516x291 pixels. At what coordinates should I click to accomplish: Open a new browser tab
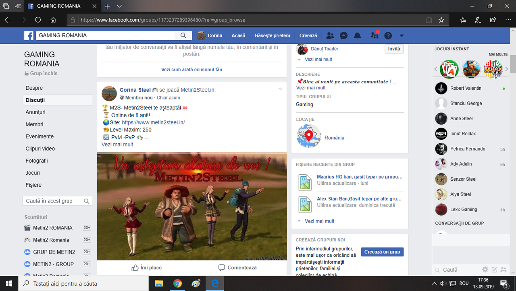pos(107,6)
